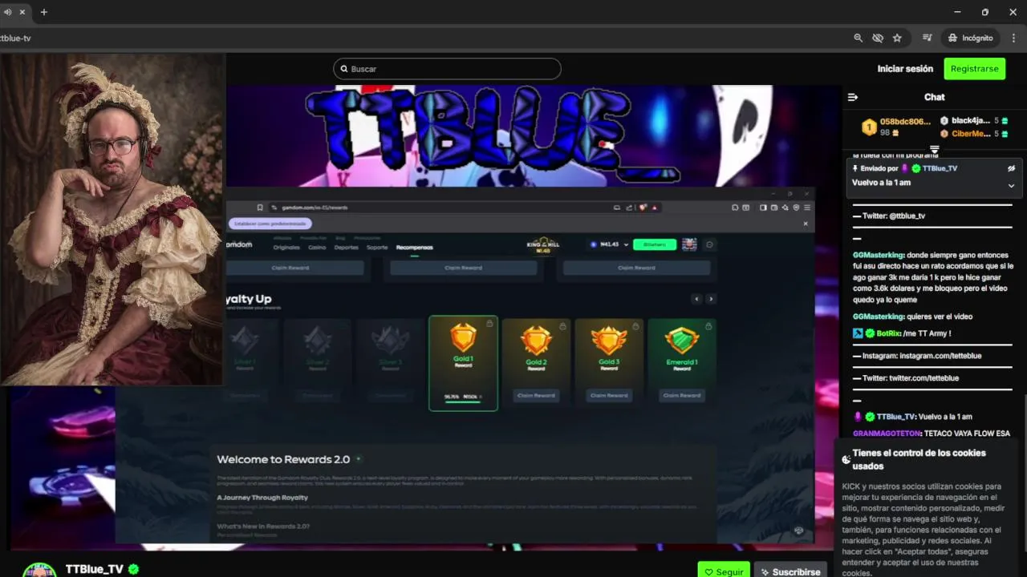Viewport: 1027px width, 577px height.
Task: Open a new browser tab
Action: 43,12
